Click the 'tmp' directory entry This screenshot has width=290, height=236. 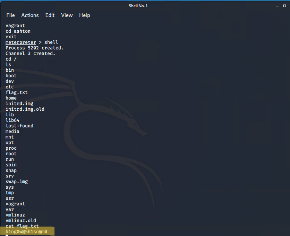point(10,193)
